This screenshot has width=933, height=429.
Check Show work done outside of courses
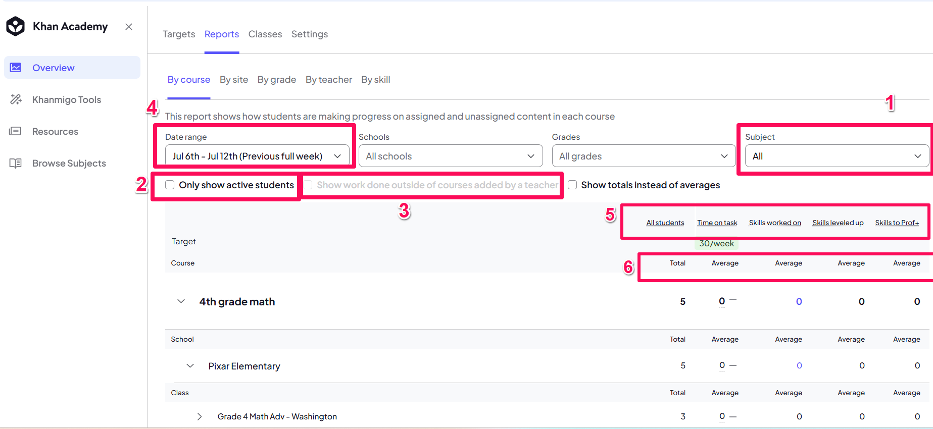point(308,185)
